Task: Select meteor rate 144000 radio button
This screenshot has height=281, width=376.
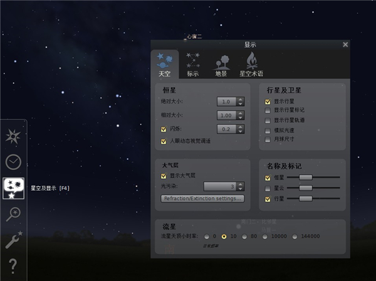Action: 295,236
